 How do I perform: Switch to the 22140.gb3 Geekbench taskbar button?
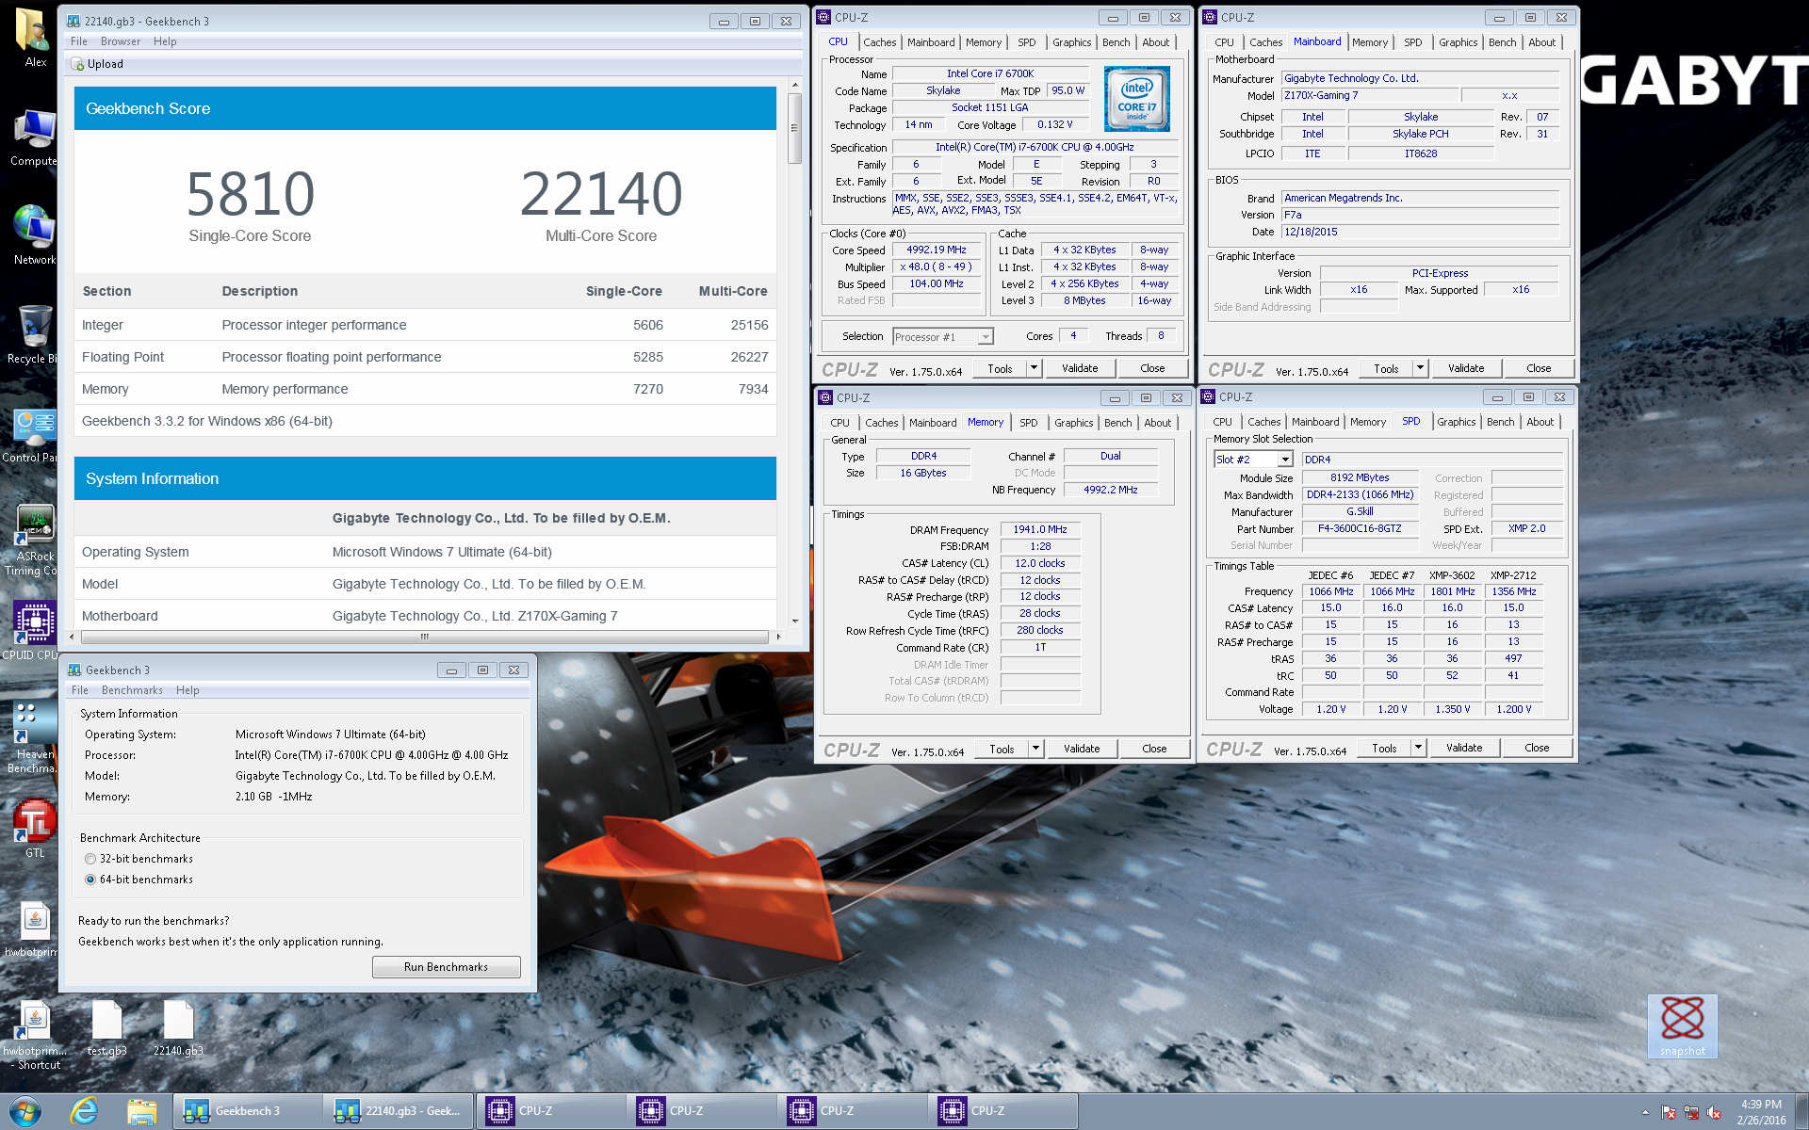[x=399, y=1111]
